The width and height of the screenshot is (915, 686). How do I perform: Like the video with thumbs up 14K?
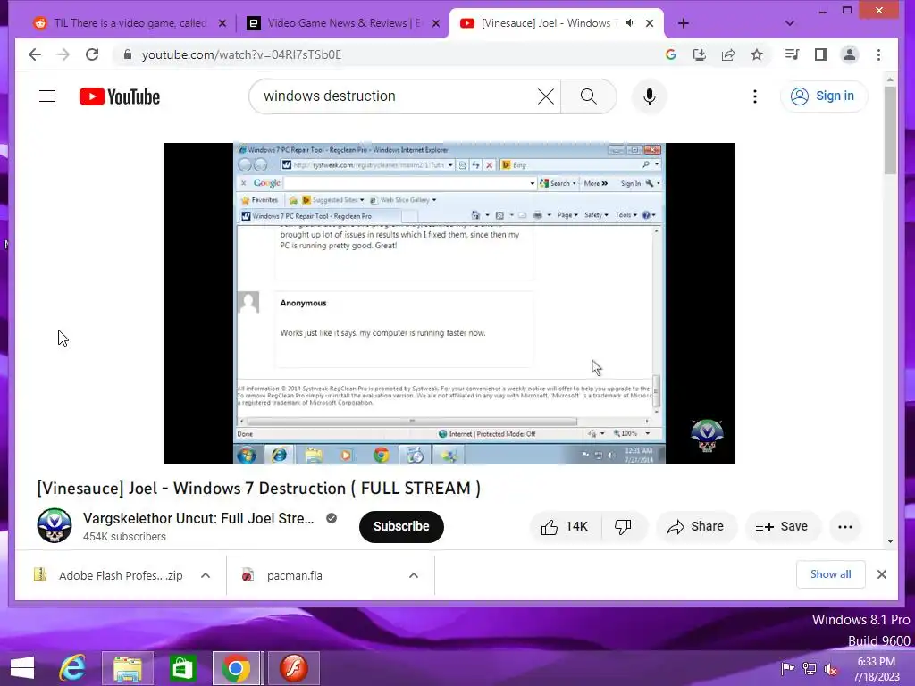565,527
